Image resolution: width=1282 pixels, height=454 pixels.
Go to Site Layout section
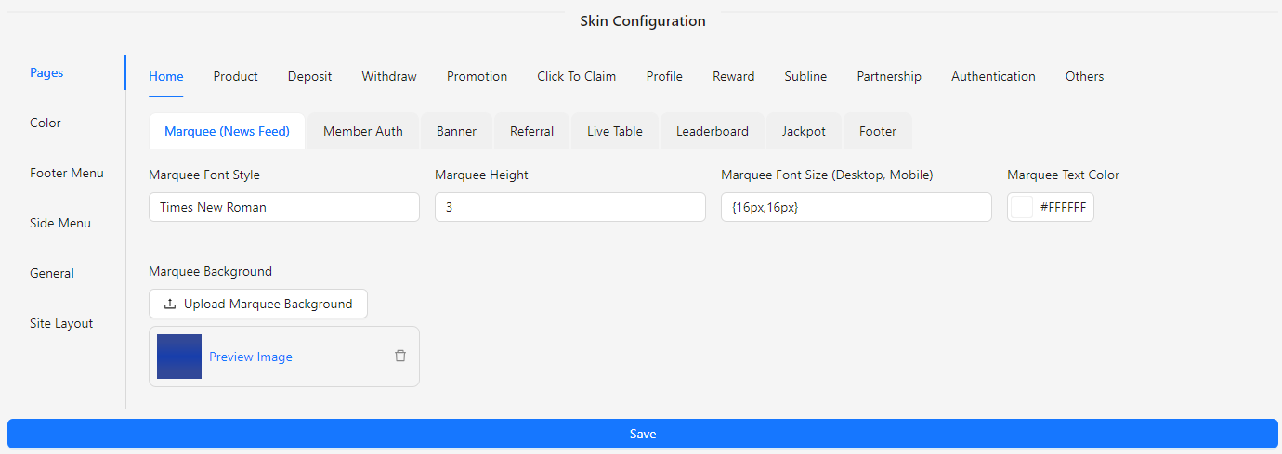pos(61,323)
